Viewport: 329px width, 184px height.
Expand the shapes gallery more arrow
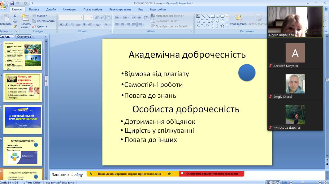tap(227, 26)
